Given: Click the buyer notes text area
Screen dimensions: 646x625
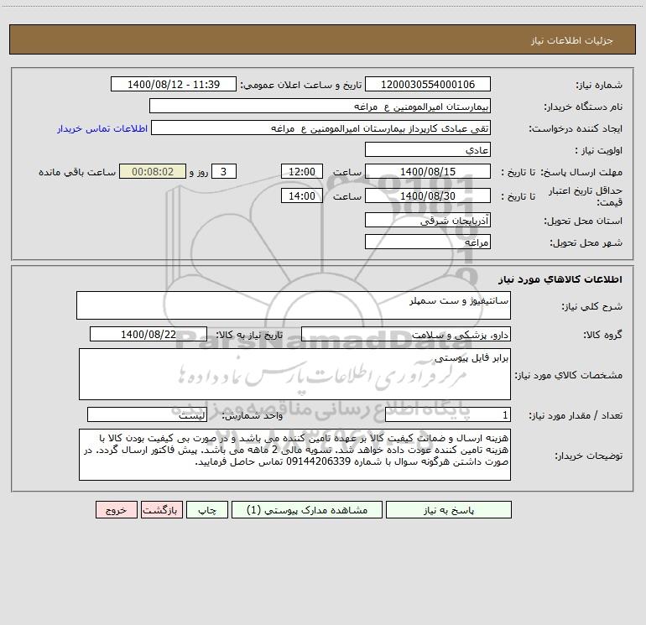Looking at the screenshot, I should coord(294,455).
